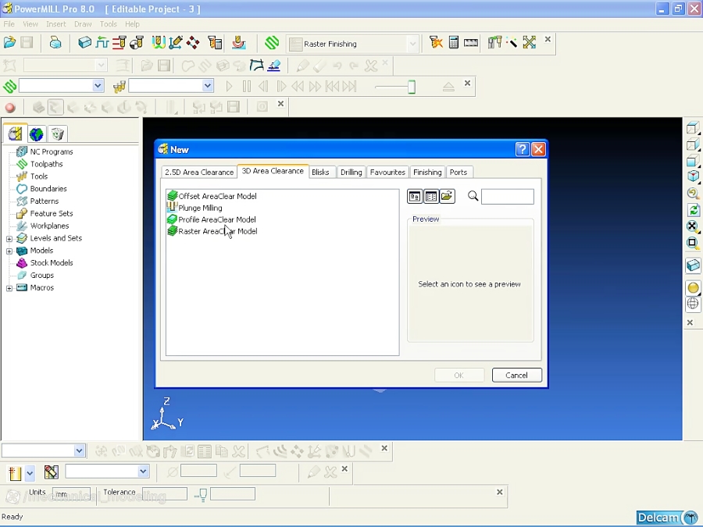Click the Measurer ruler icon

pos(471,43)
